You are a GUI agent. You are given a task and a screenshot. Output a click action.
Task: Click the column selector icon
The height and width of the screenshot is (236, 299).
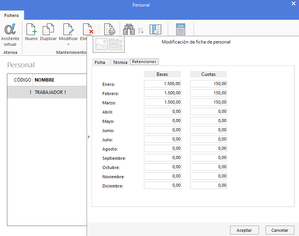(155, 30)
